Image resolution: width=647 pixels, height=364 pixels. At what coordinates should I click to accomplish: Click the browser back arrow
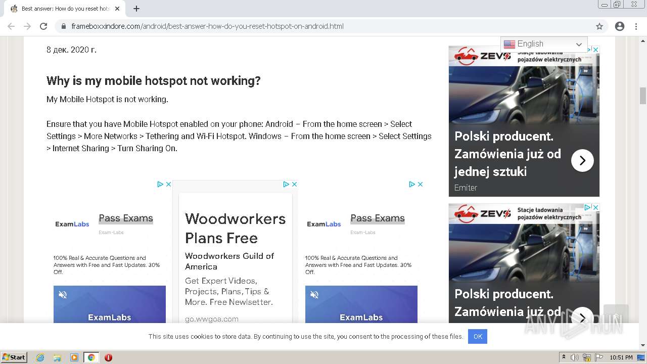pos(11,26)
